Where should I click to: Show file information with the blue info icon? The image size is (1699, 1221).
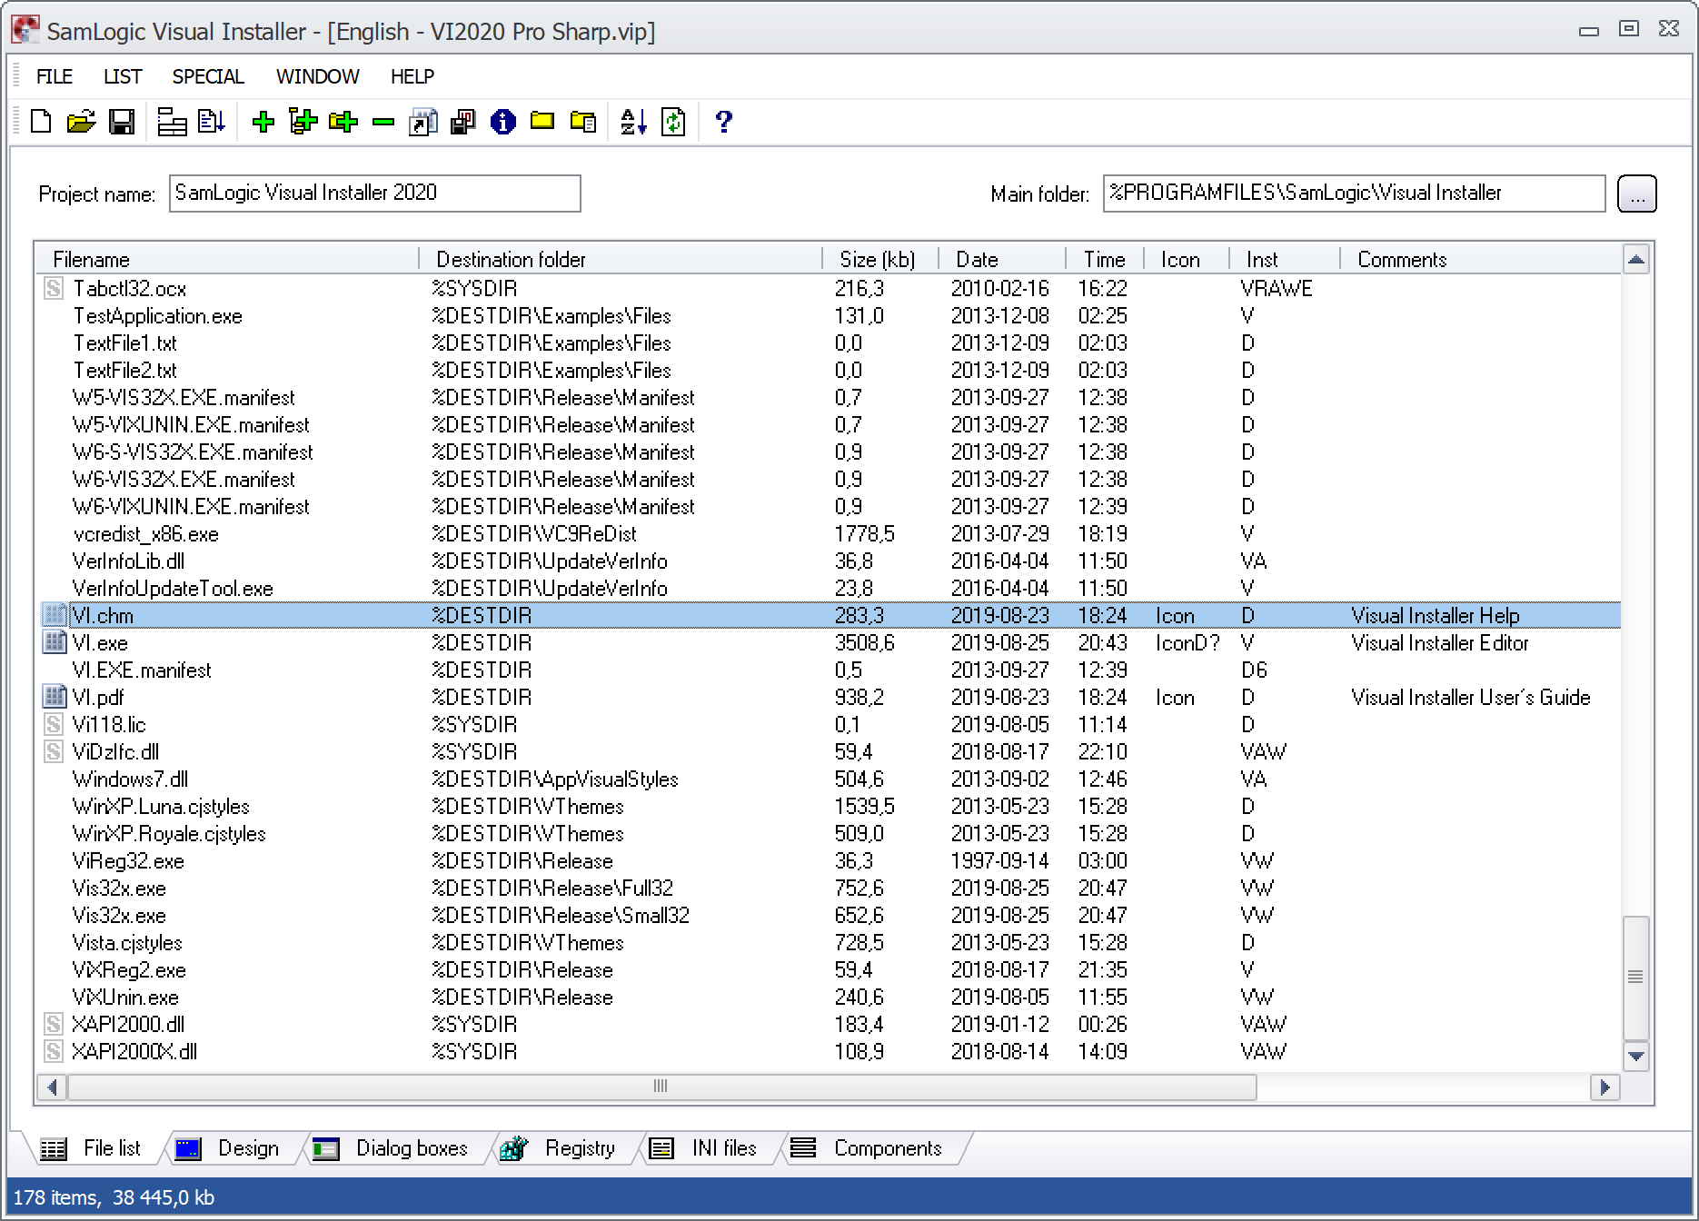click(503, 122)
